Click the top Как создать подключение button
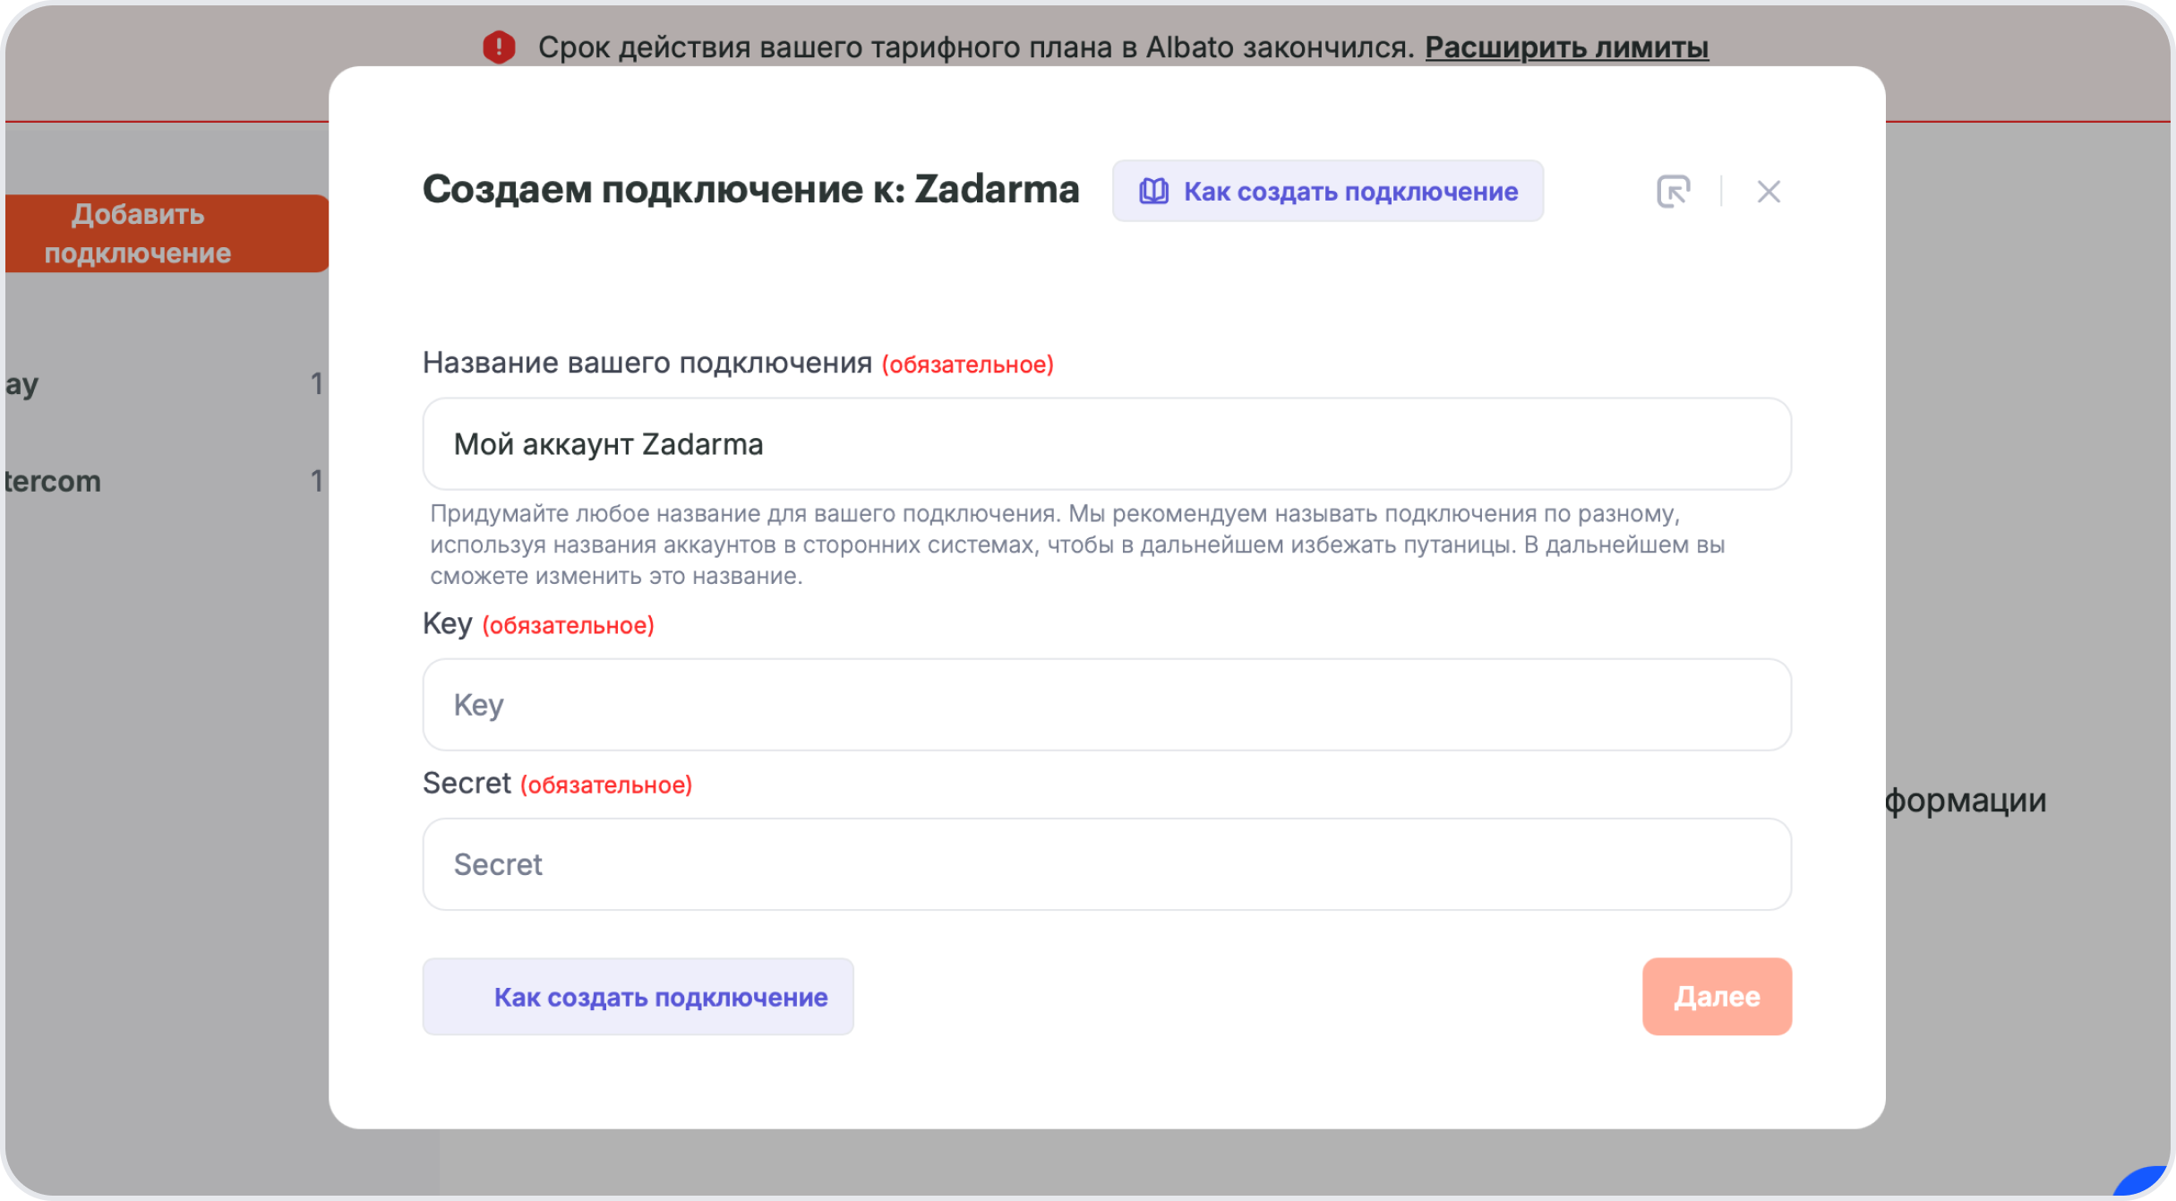 pyautogui.click(x=1327, y=191)
